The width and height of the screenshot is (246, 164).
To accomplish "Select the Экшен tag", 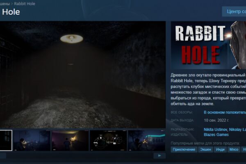I will point(205,150).
